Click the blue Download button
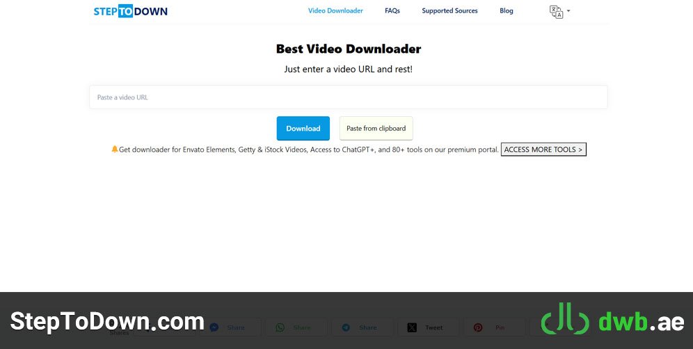 pos(303,129)
